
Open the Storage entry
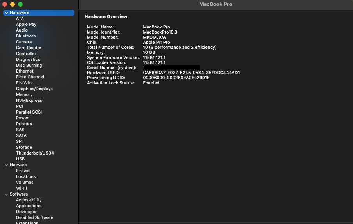click(x=24, y=147)
